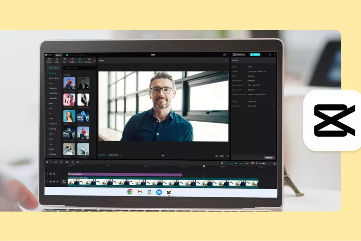This screenshot has height=241, width=361.
Task: Open the Retro effects category
Action: [x=51, y=104]
